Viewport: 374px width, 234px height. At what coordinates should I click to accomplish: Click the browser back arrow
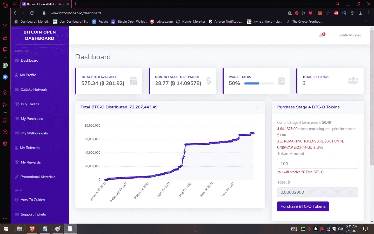[15, 13]
